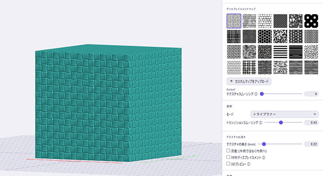The image size is (323, 176).
Task: Open info icon next to 対称ディスプレイスメント
Action: (x=264, y=157)
